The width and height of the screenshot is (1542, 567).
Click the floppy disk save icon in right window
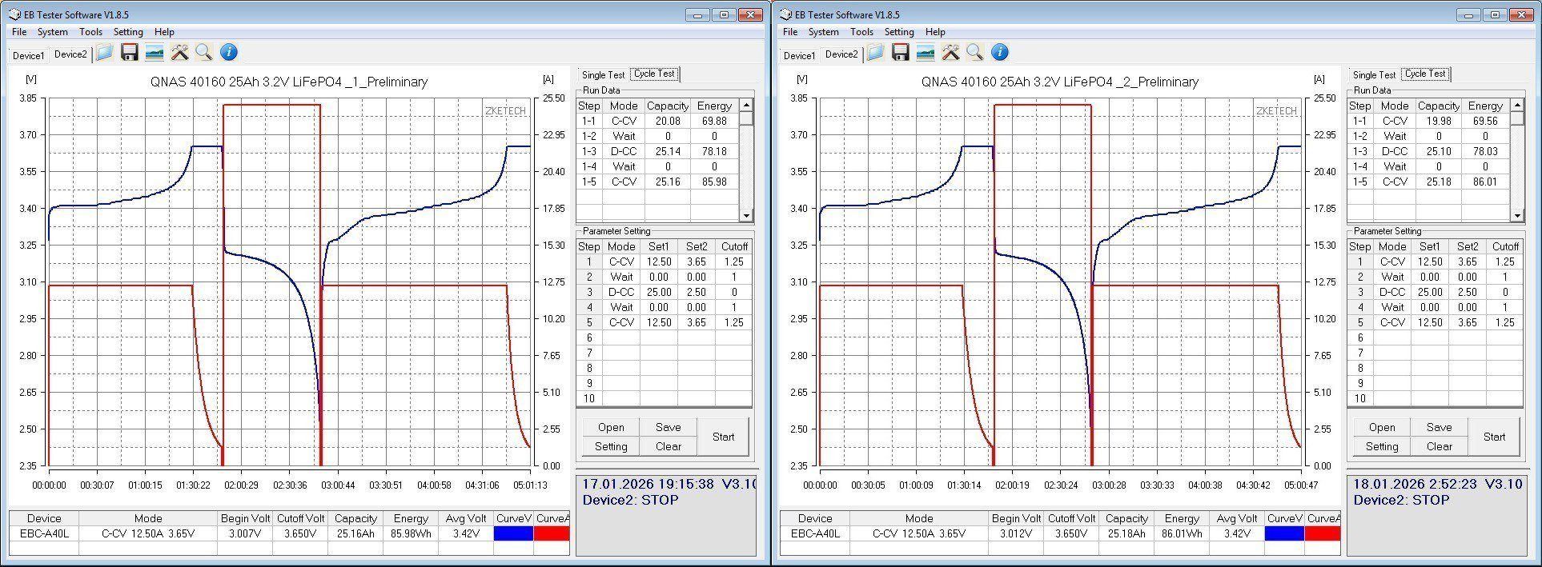point(900,53)
